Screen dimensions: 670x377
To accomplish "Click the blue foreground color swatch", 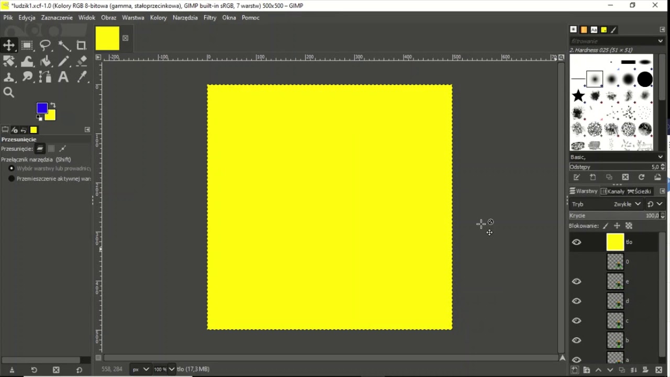I will pyautogui.click(x=42, y=108).
